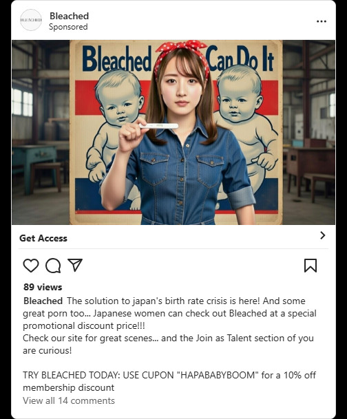
Task: Click the Bleached profile avatar
Action: coord(31,20)
